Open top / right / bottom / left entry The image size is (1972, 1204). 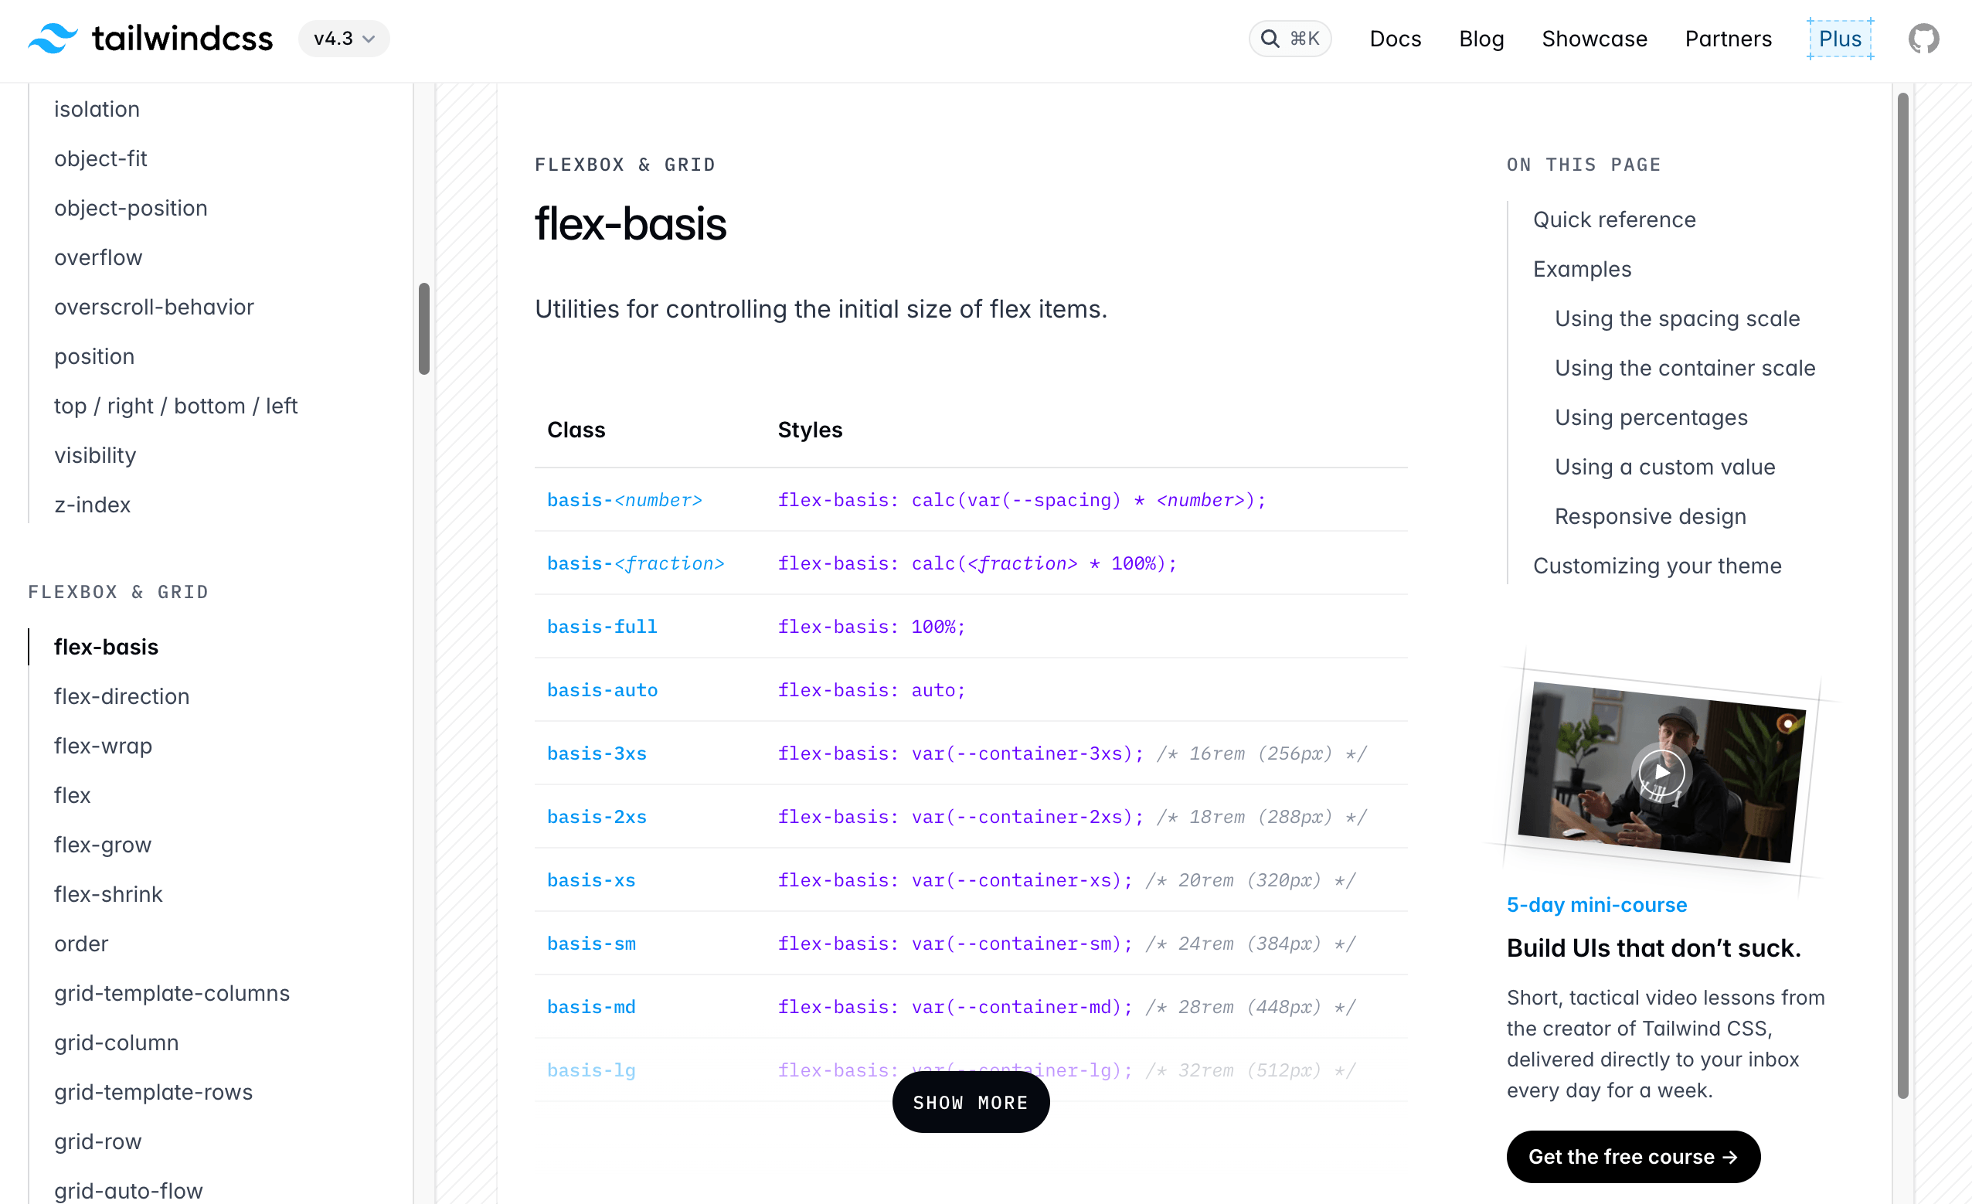tap(175, 406)
